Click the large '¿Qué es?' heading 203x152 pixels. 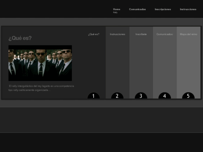(20, 38)
